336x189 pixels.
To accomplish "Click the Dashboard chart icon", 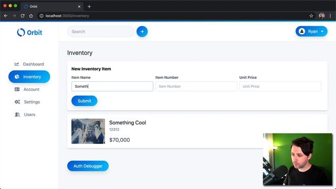I will (17, 64).
